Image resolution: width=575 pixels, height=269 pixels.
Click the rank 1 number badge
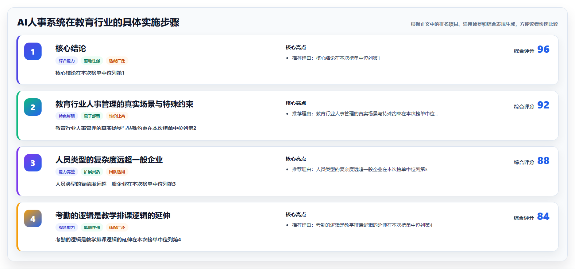point(33,51)
